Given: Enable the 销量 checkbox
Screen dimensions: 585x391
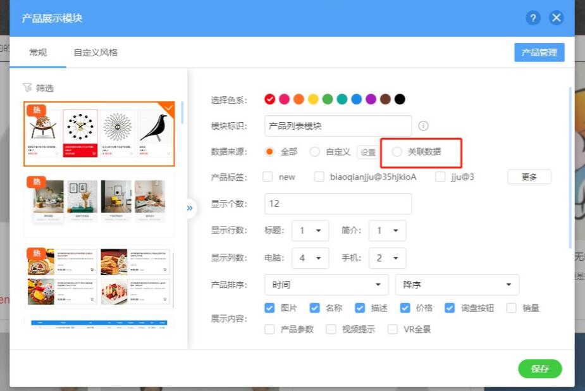Looking at the screenshot, I should point(512,308).
